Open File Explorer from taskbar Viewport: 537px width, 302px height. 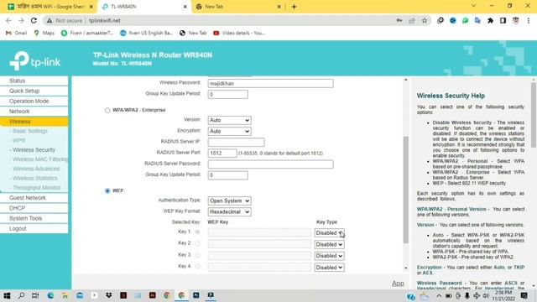click(x=65, y=295)
